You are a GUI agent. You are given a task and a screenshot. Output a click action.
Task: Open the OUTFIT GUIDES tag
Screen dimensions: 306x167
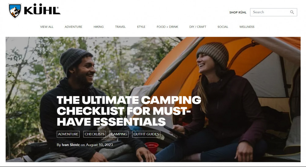pos(146,134)
